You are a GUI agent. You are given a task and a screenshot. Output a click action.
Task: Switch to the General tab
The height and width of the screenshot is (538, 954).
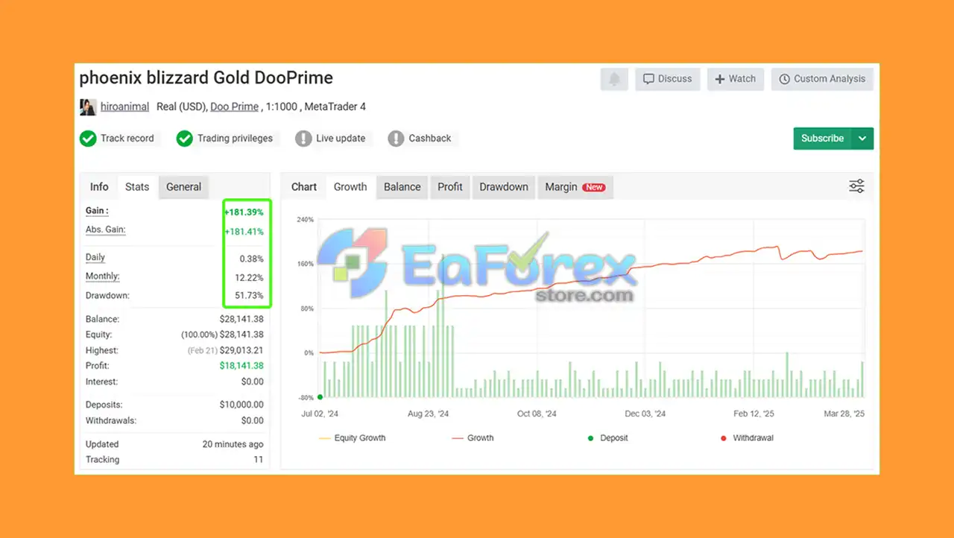coord(183,187)
